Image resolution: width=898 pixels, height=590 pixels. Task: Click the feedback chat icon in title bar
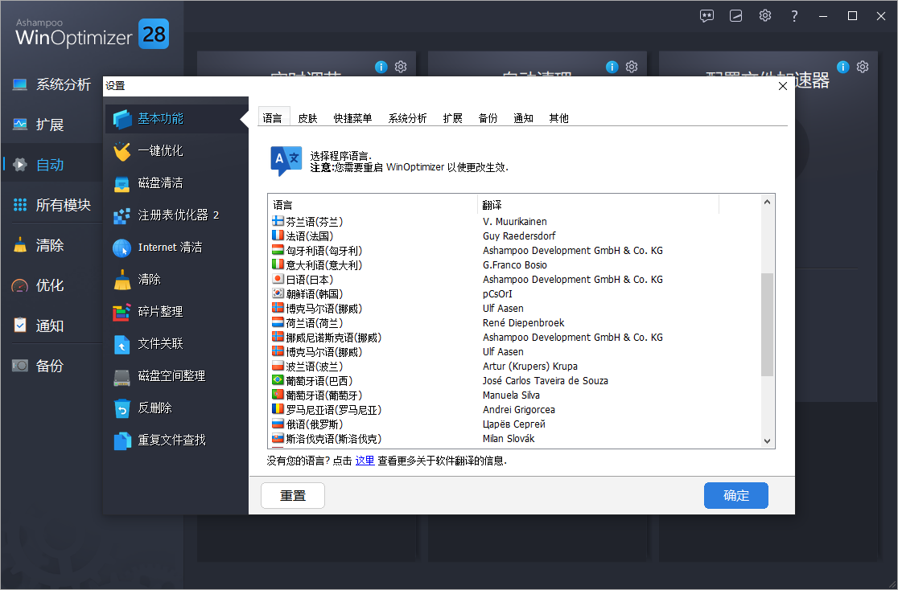[706, 16]
